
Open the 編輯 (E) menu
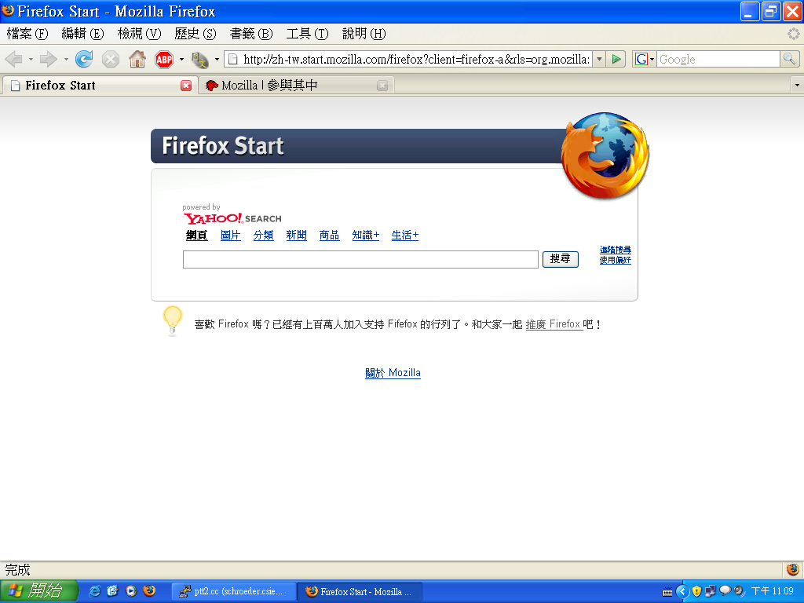point(82,34)
